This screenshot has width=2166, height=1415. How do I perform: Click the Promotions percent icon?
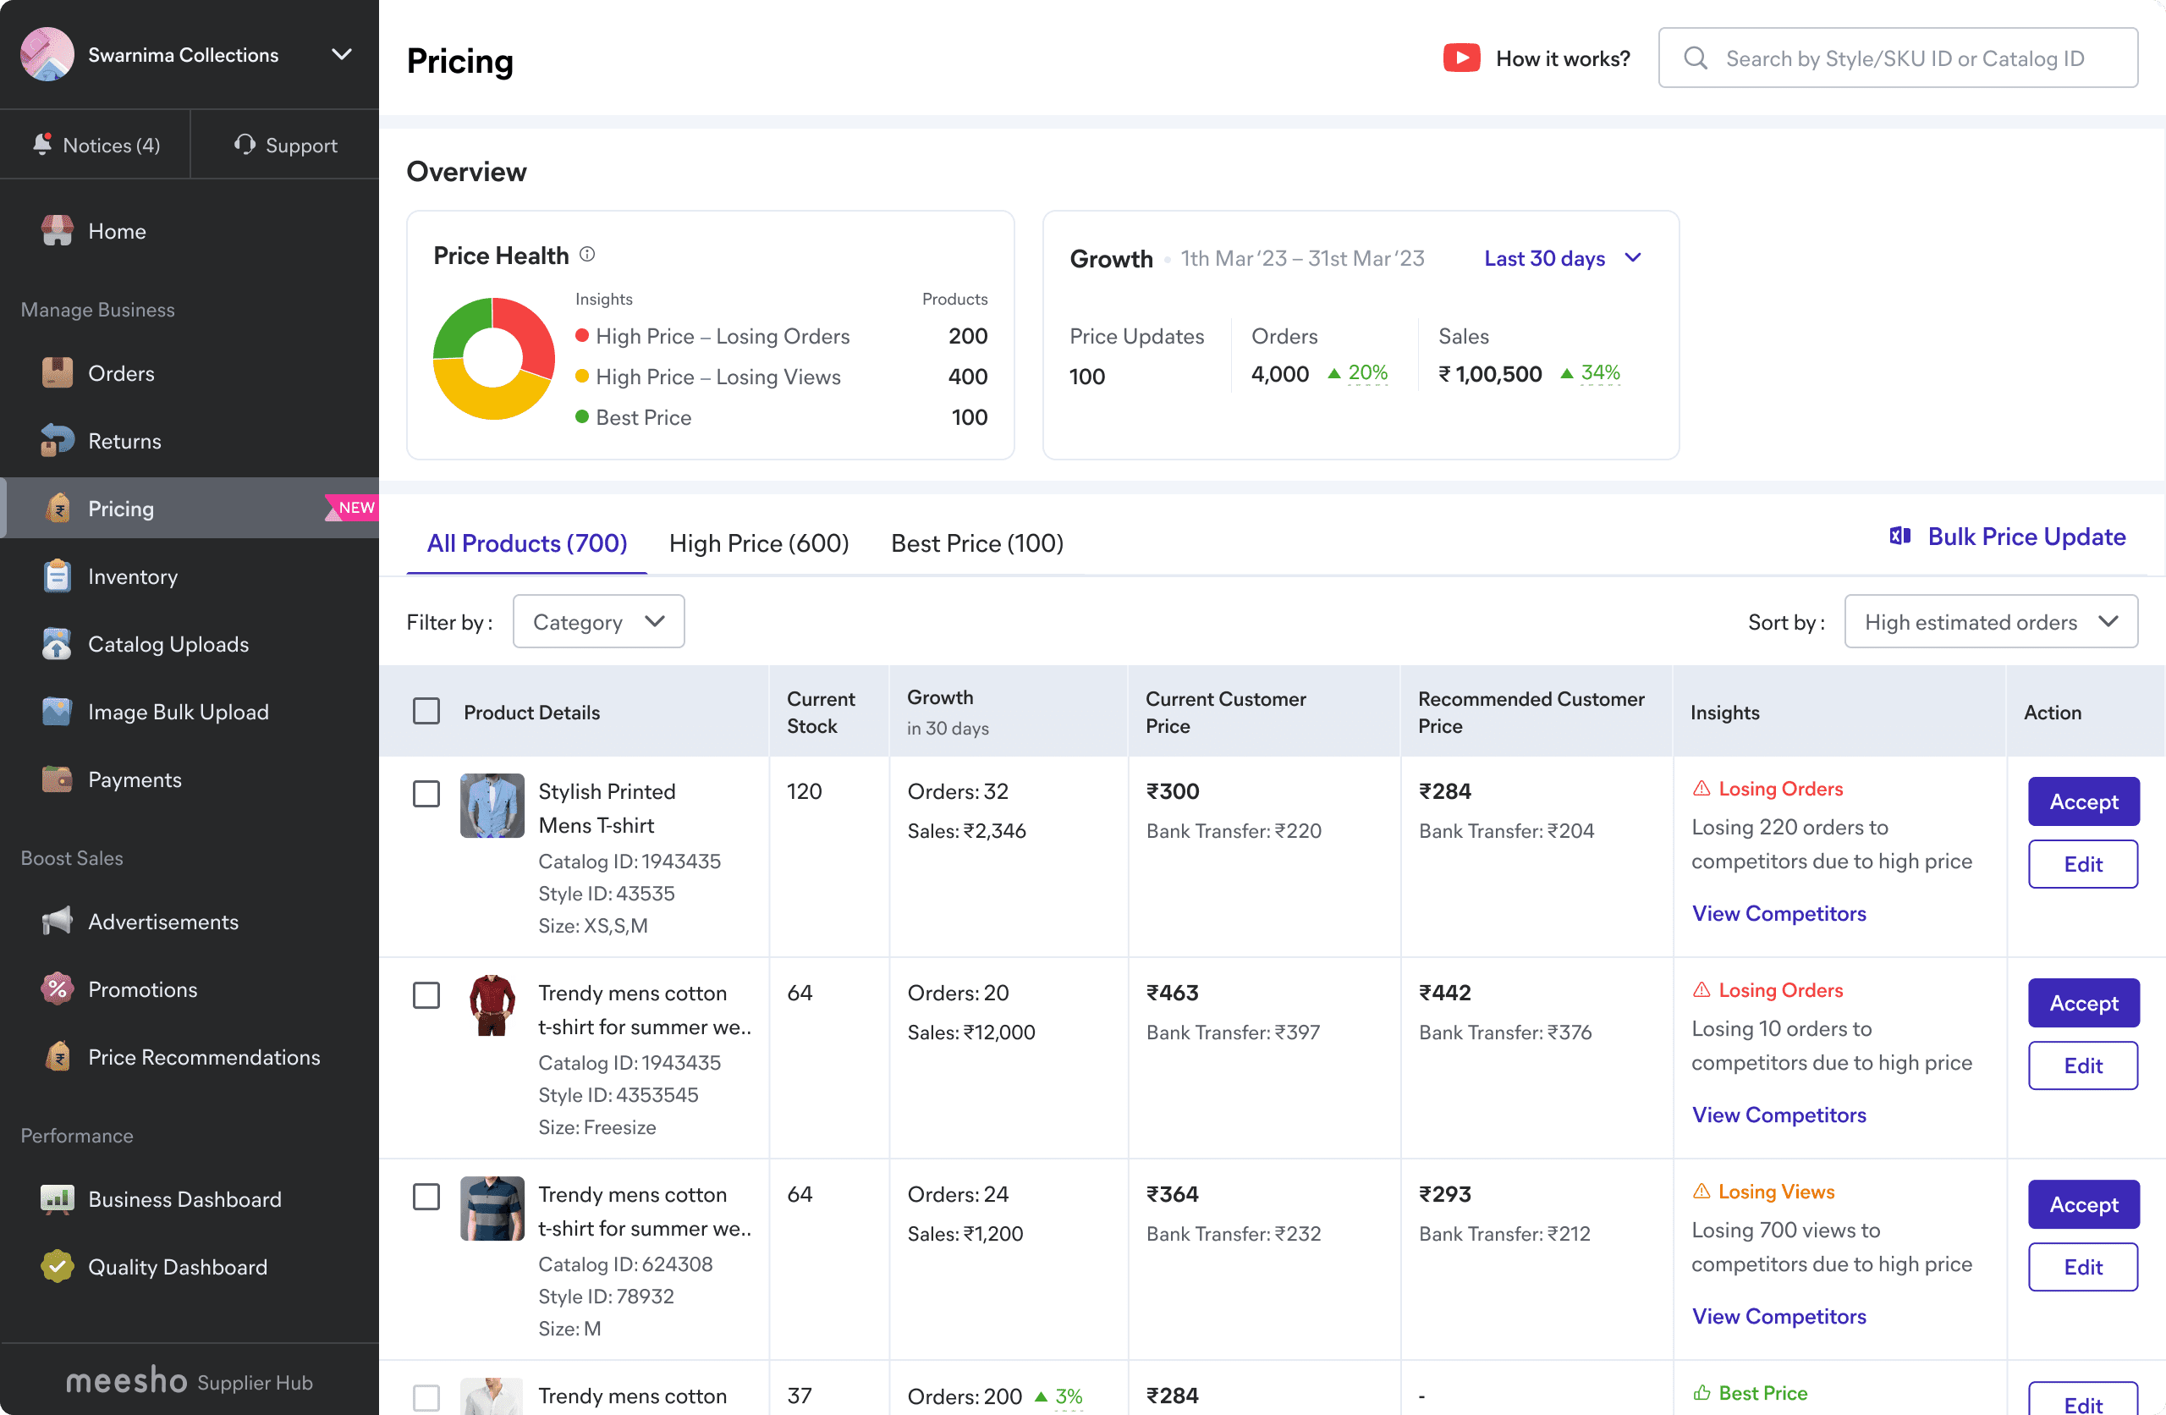(x=58, y=988)
